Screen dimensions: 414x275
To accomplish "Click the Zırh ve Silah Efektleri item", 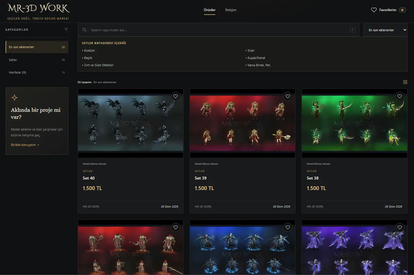I will click(x=98, y=65).
